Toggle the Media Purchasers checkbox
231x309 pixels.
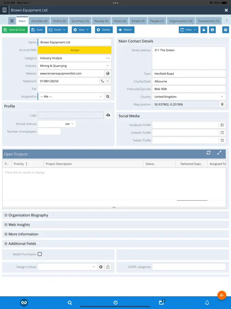click(x=40, y=254)
